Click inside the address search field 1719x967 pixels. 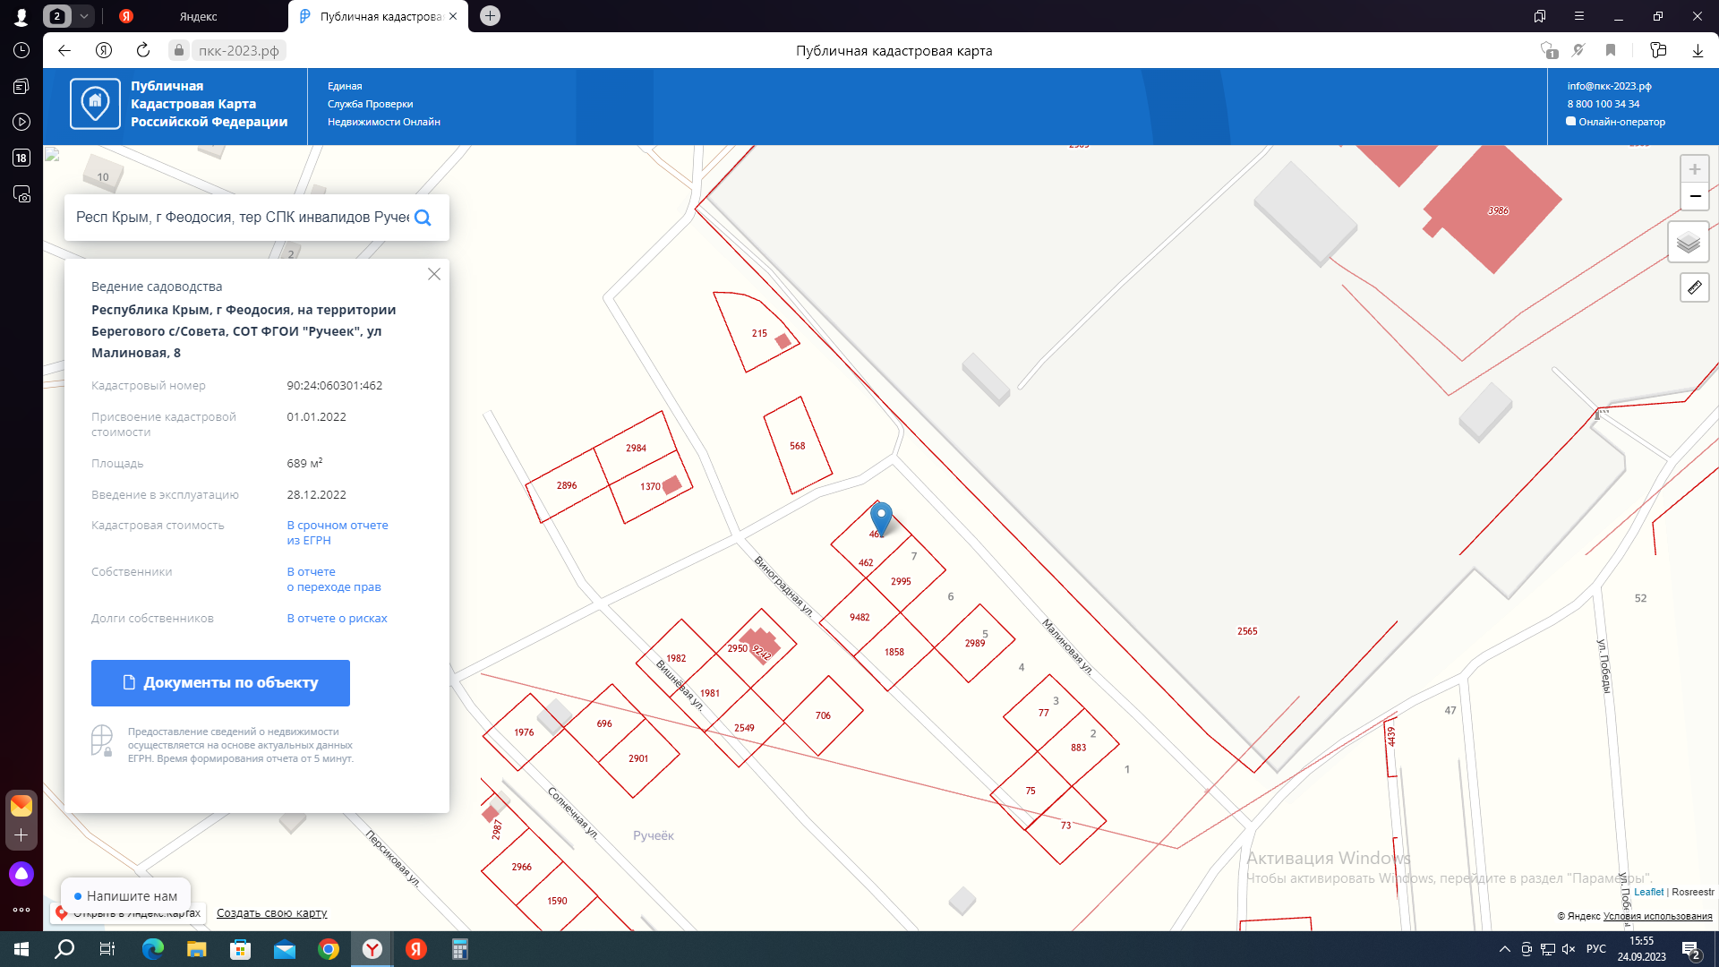tap(242, 218)
